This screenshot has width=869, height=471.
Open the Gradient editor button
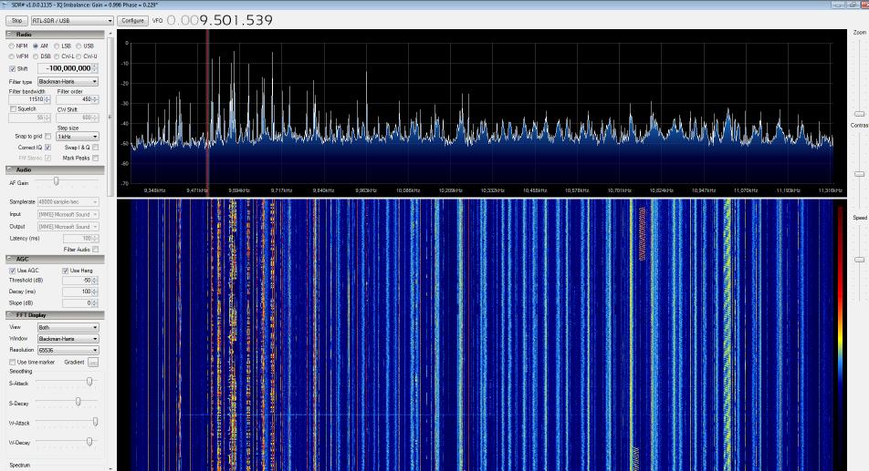(93, 362)
